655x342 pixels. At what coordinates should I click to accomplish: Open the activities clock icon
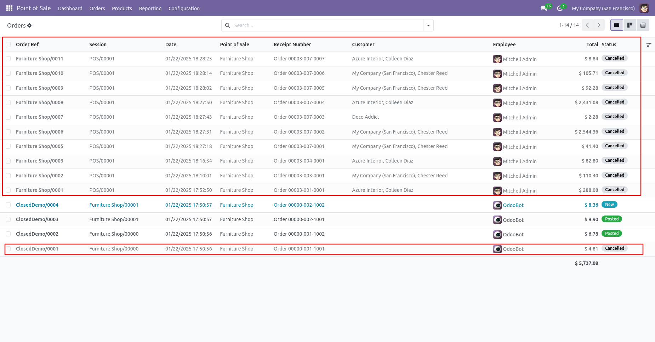tap(560, 8)
